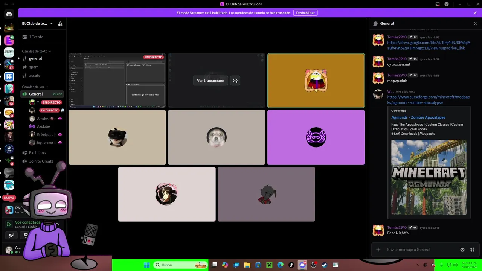This screenshot has width=482, height=271.
Task: Click the Windows Start button
Action: click(x=146, y=265)
